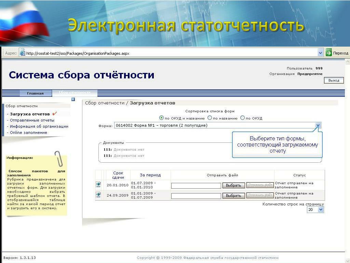Click the Переход label next to go arrow
The height and width of the screenshot is (263, 350).
coord(340,53)
